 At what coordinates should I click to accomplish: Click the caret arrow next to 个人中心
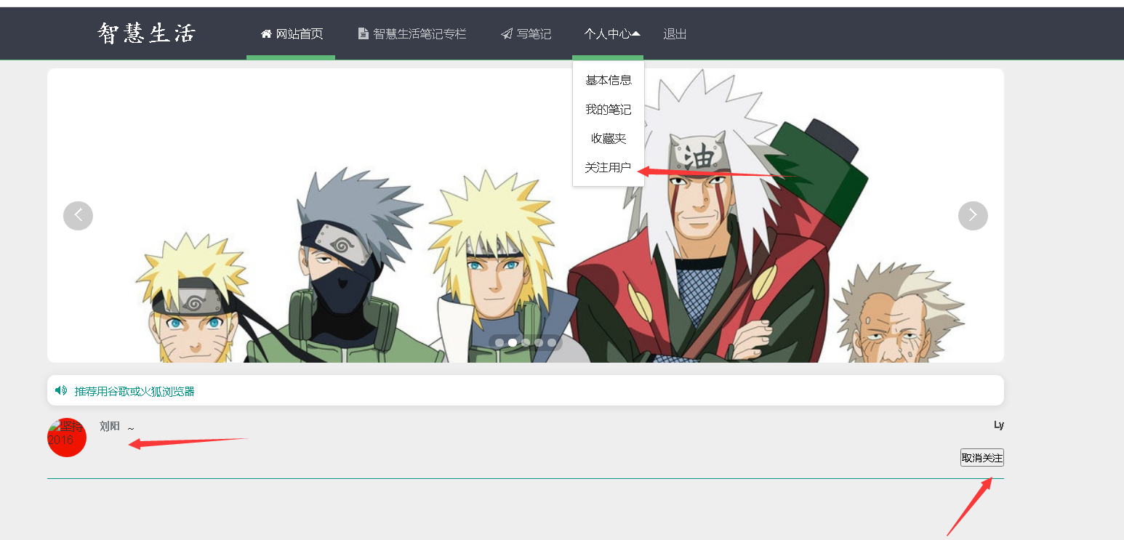click(636, 33)
